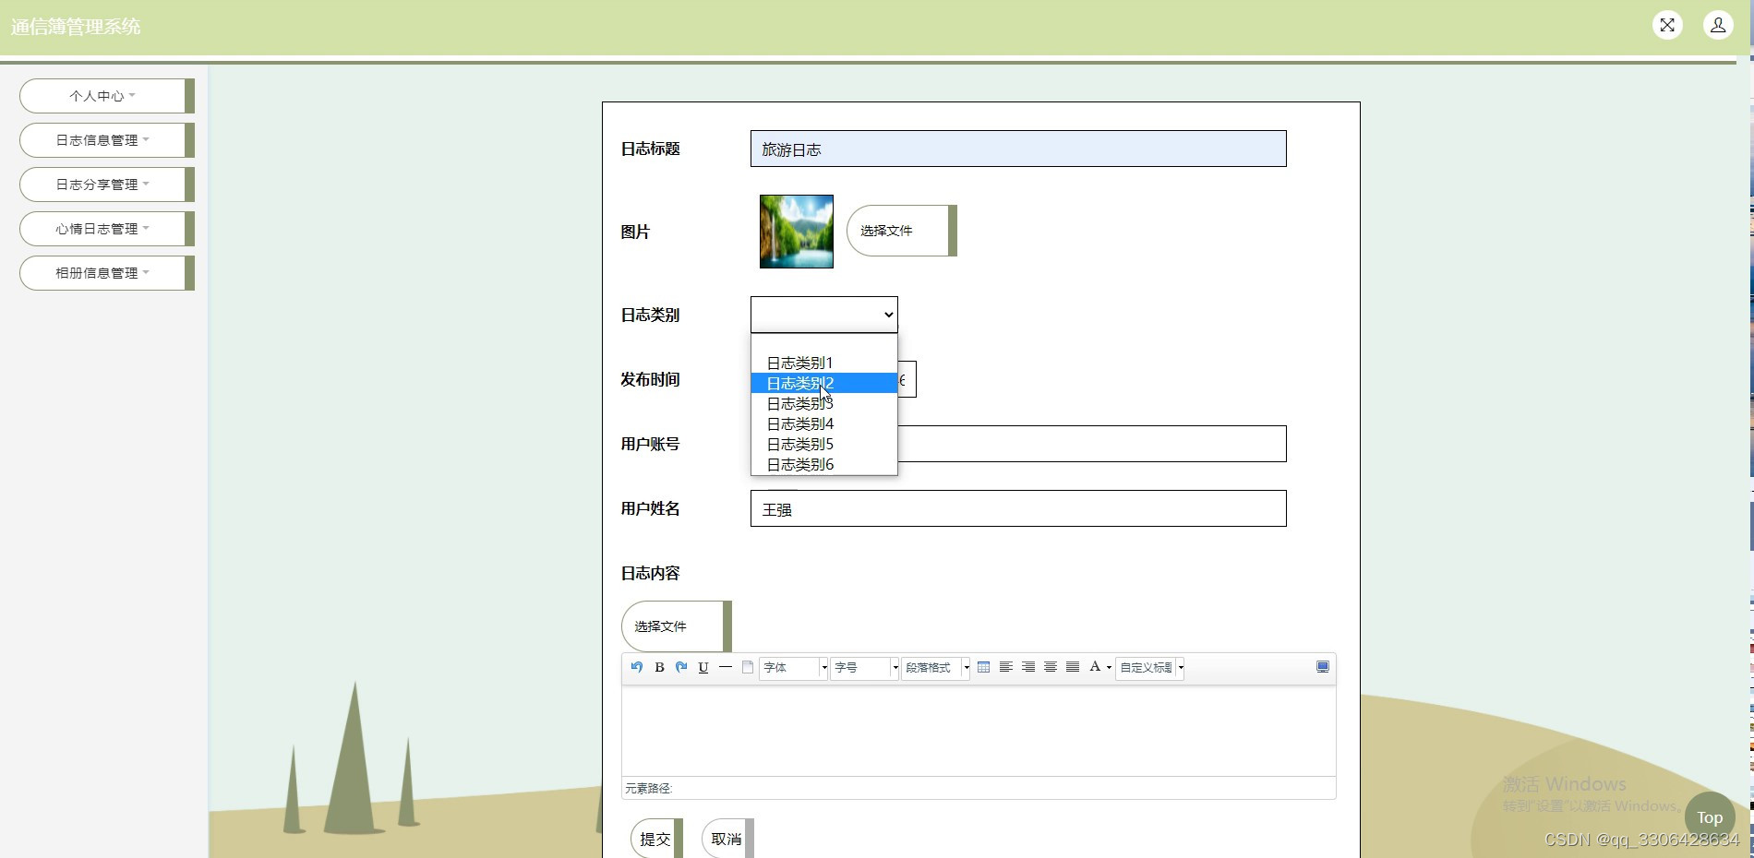This screenshot has width=1754, height=858.
Task: Insert a horizontal line in the editor
Action: [x=726, y=667]
